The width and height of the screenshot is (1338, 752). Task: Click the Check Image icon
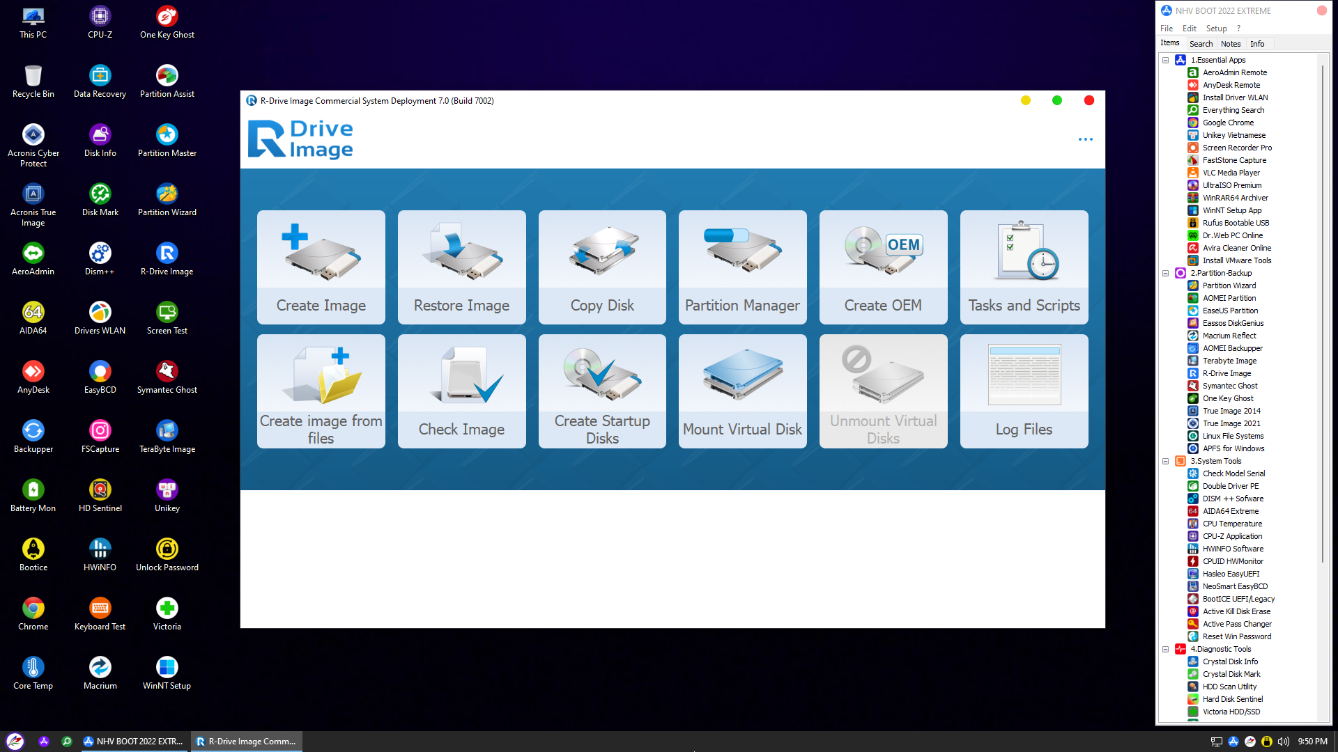pos(461,391)
